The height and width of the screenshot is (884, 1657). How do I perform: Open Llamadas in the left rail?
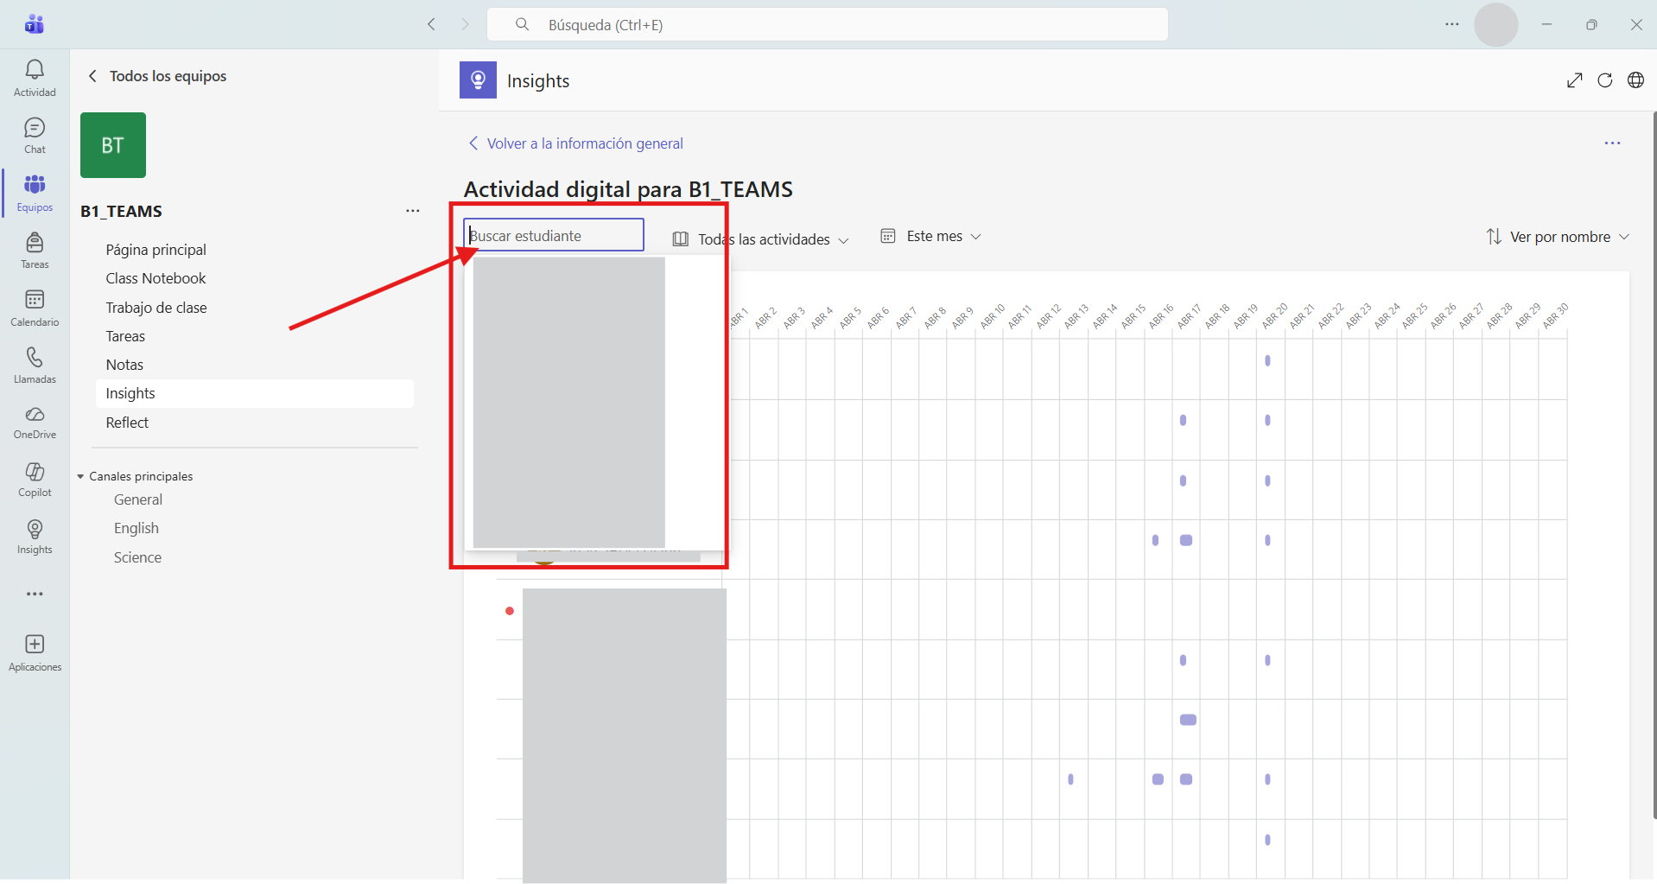(35, 366)
